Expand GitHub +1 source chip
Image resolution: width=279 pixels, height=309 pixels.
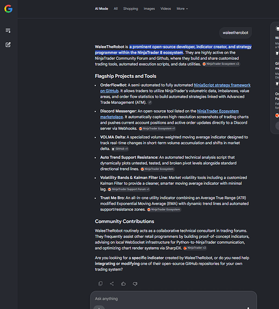click(120, 149)
